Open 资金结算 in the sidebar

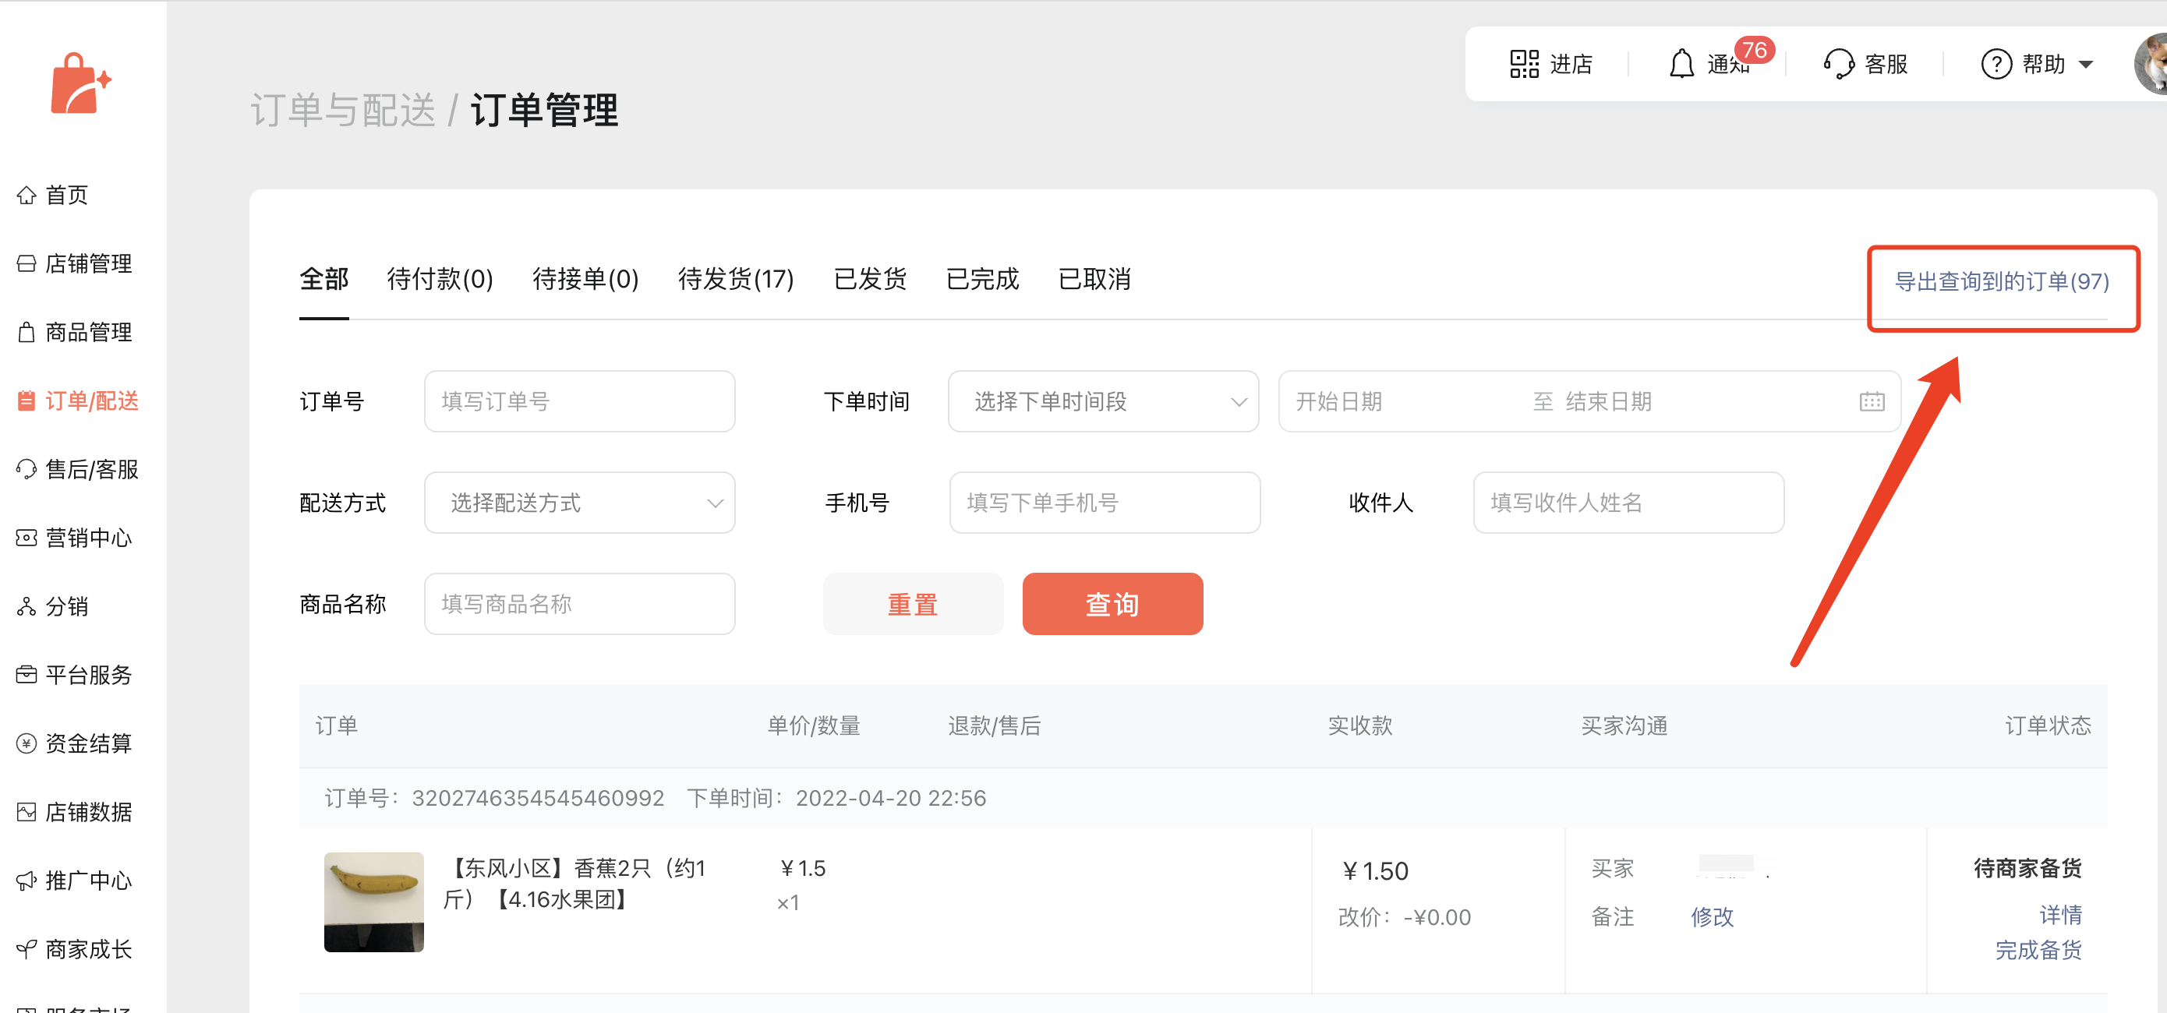[87, 744]
